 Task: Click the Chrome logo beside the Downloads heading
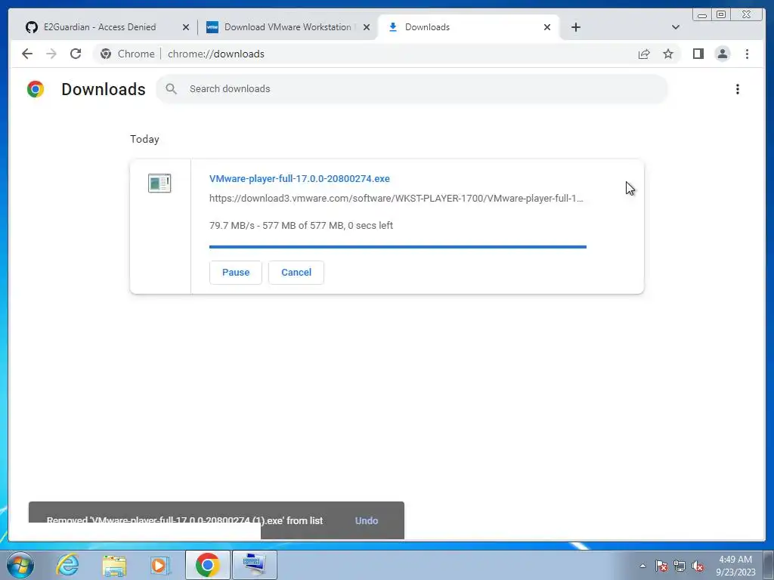[36, 89]
